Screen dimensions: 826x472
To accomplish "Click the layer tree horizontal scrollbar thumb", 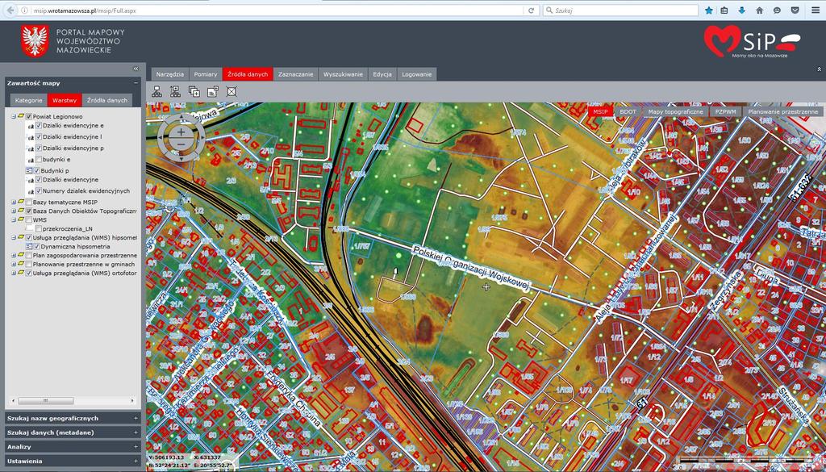I will point(45,401).
